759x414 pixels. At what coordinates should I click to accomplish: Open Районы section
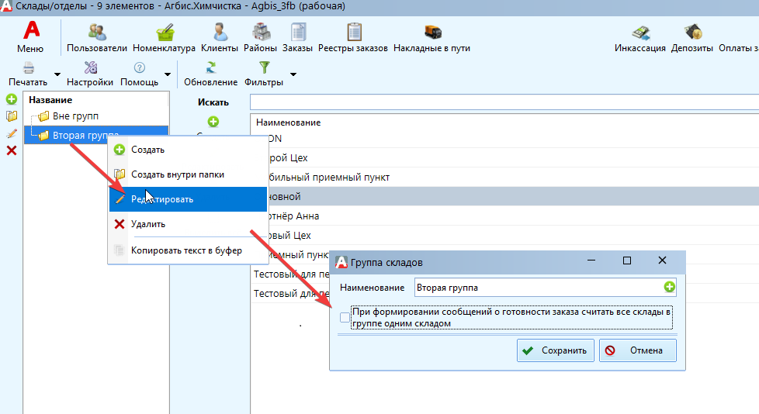pos(261,38)
